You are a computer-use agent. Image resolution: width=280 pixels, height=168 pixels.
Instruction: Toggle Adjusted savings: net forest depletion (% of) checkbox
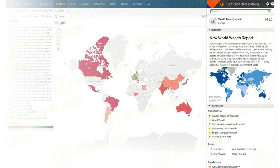pyautogui.click(x=9, y=85)
